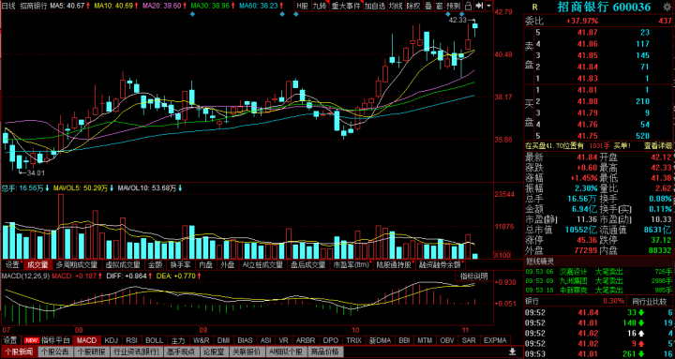Click 加自选 to add to watchlist

coord(374,6)
